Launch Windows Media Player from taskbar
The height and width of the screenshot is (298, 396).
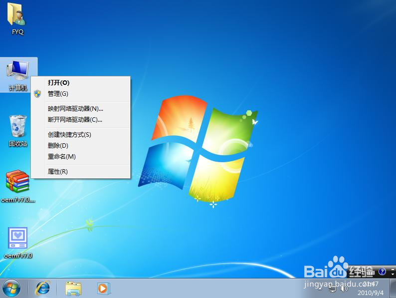[104, 289]
